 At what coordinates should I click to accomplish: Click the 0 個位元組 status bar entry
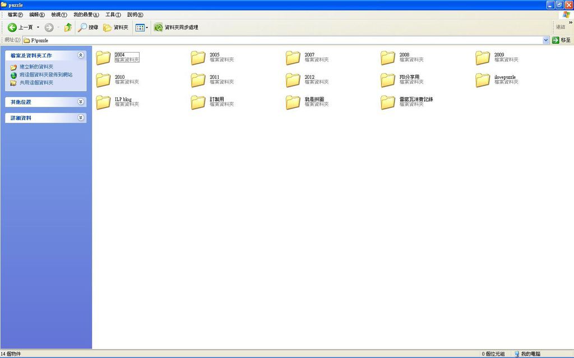493,354
